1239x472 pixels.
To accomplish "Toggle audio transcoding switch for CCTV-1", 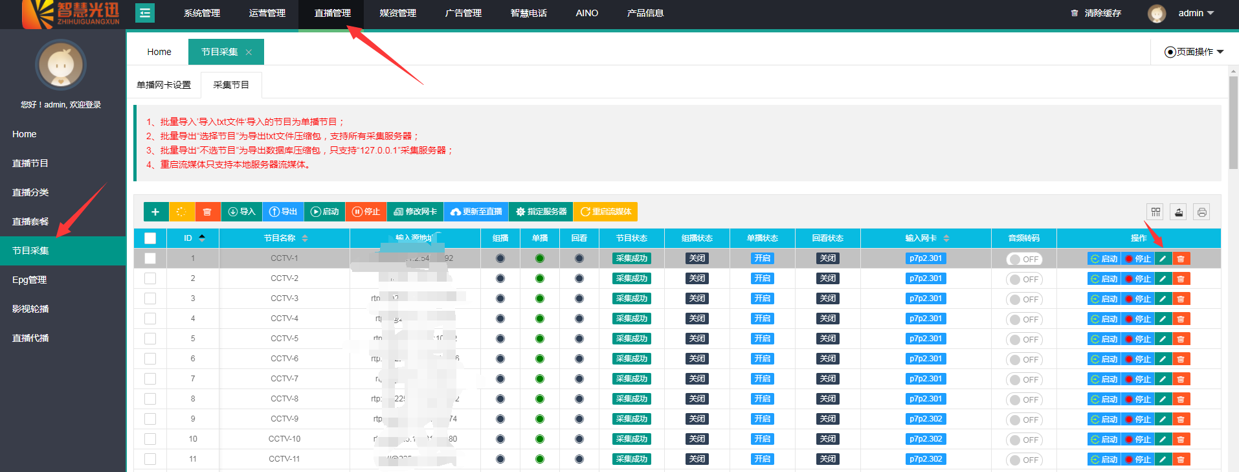I will tap(1023, 259).
